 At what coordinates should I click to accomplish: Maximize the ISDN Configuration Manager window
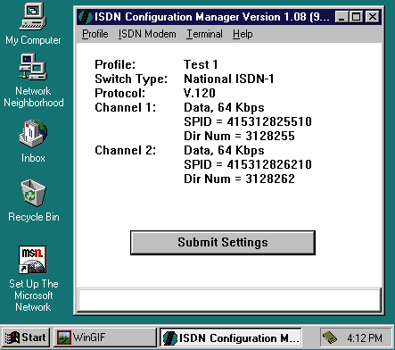click(356, 17)
